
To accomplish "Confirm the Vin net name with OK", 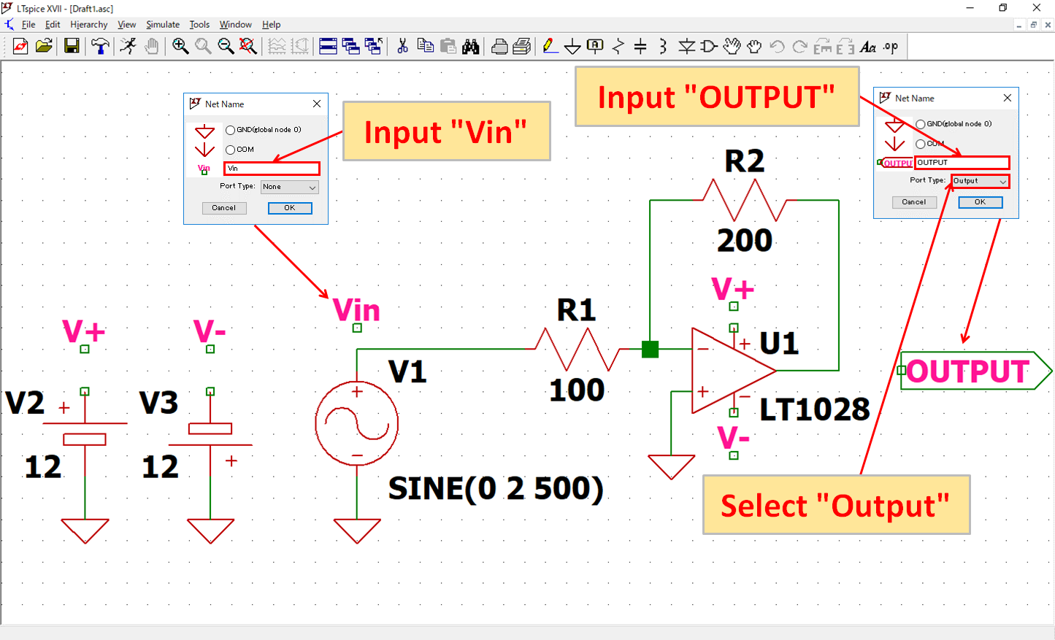I will point(289,207).
